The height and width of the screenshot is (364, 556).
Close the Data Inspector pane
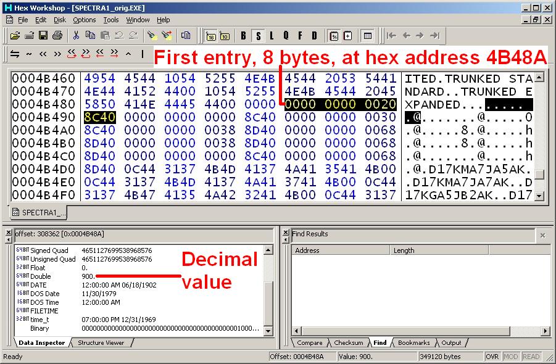pos(9,233)
